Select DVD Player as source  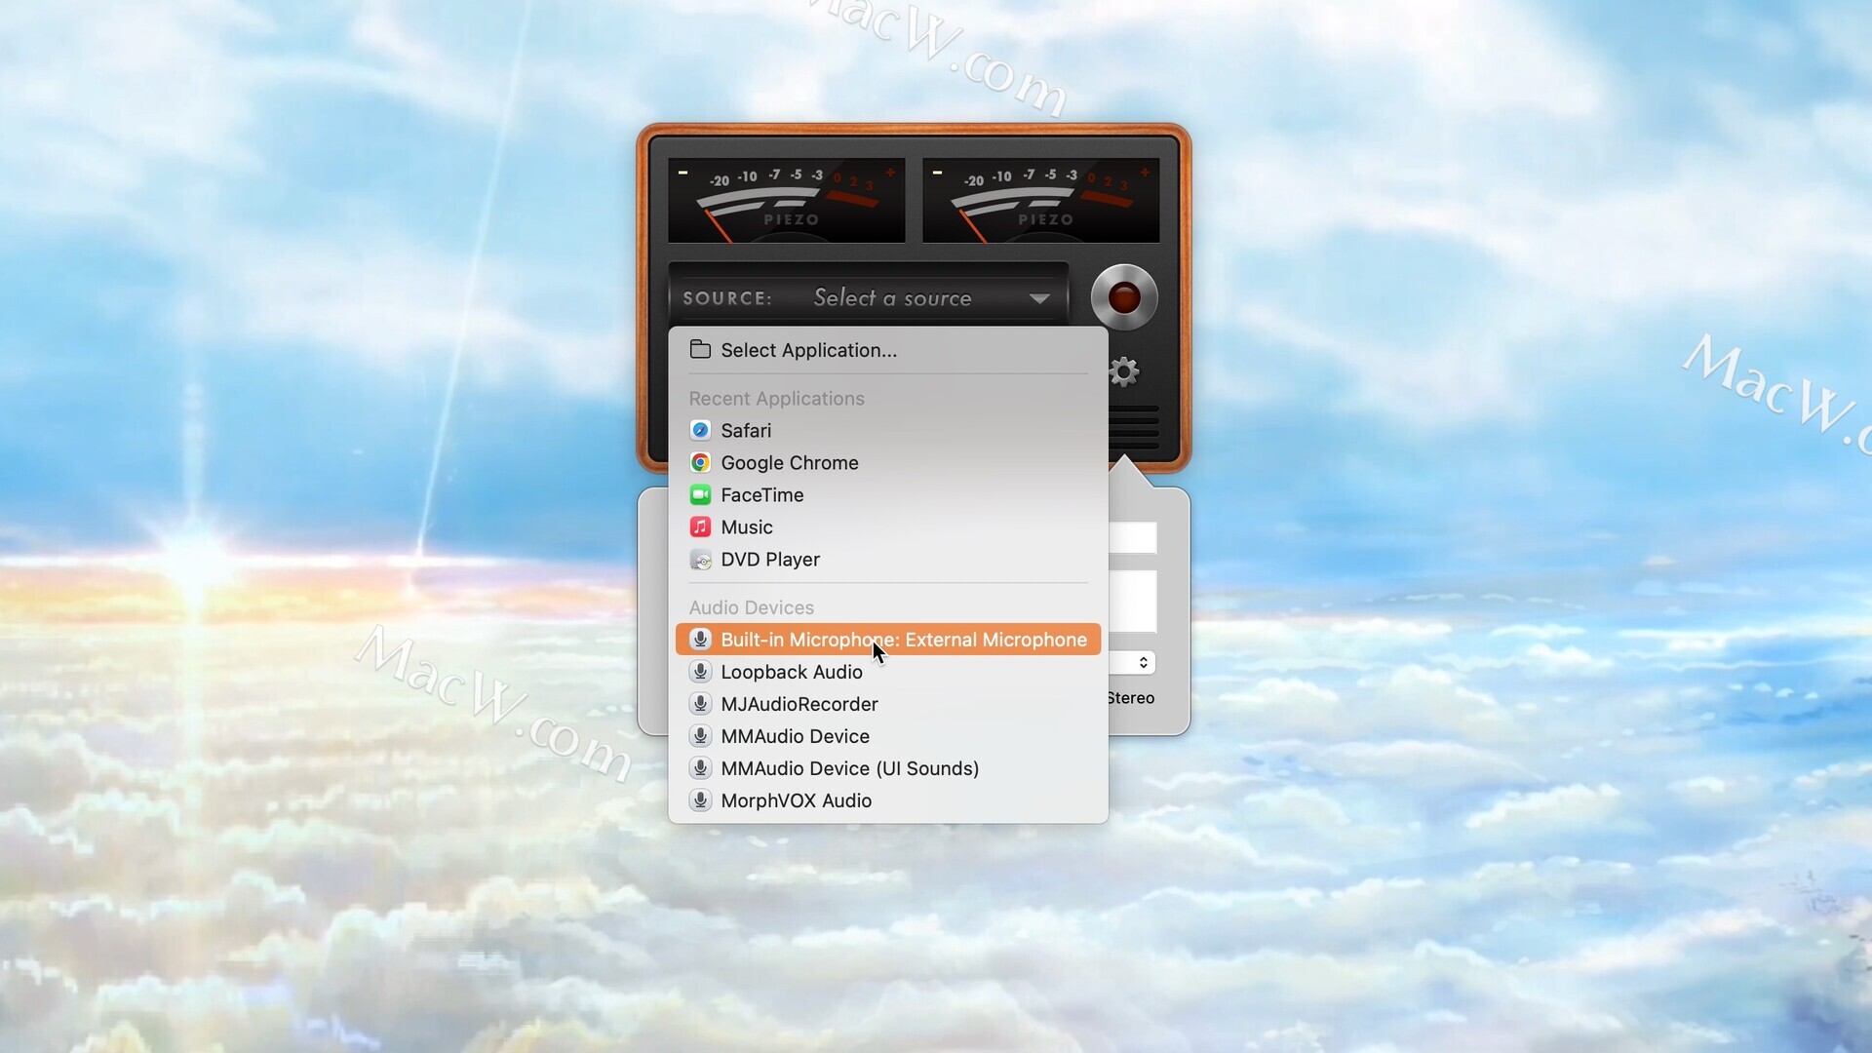(888, 560)
